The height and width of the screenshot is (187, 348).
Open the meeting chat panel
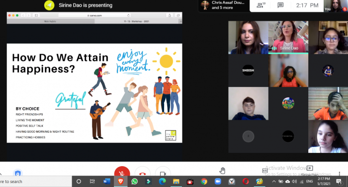tap(280, 5)
